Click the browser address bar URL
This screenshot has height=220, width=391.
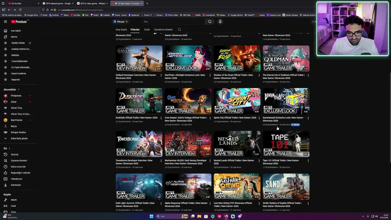click(80, 10)
